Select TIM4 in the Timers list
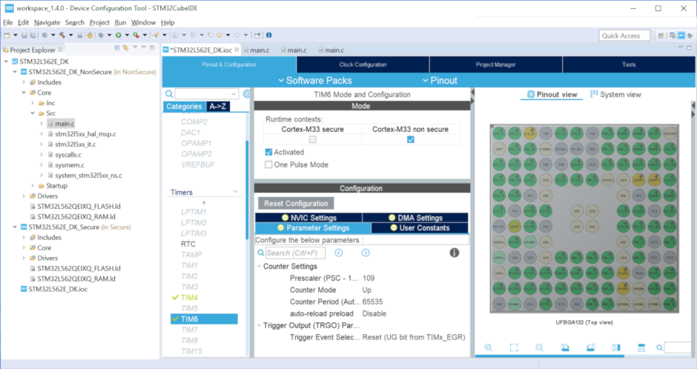697x369 pixels. pos(189,298)
